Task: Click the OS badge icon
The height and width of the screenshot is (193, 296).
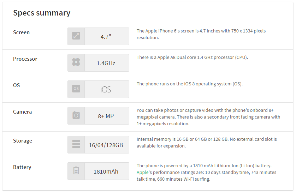Action: coord(76,89)
